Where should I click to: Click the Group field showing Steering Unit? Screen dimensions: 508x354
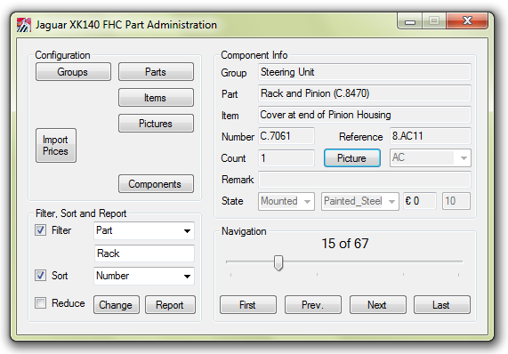[x=365, y=72]
